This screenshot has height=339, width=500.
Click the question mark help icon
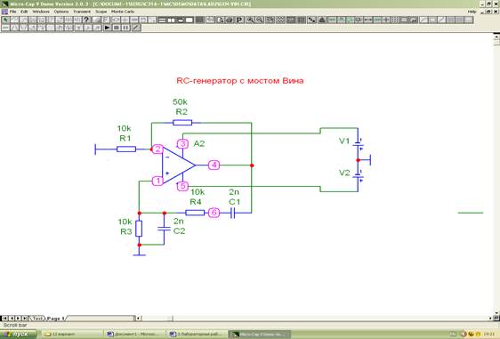[86, 20]
